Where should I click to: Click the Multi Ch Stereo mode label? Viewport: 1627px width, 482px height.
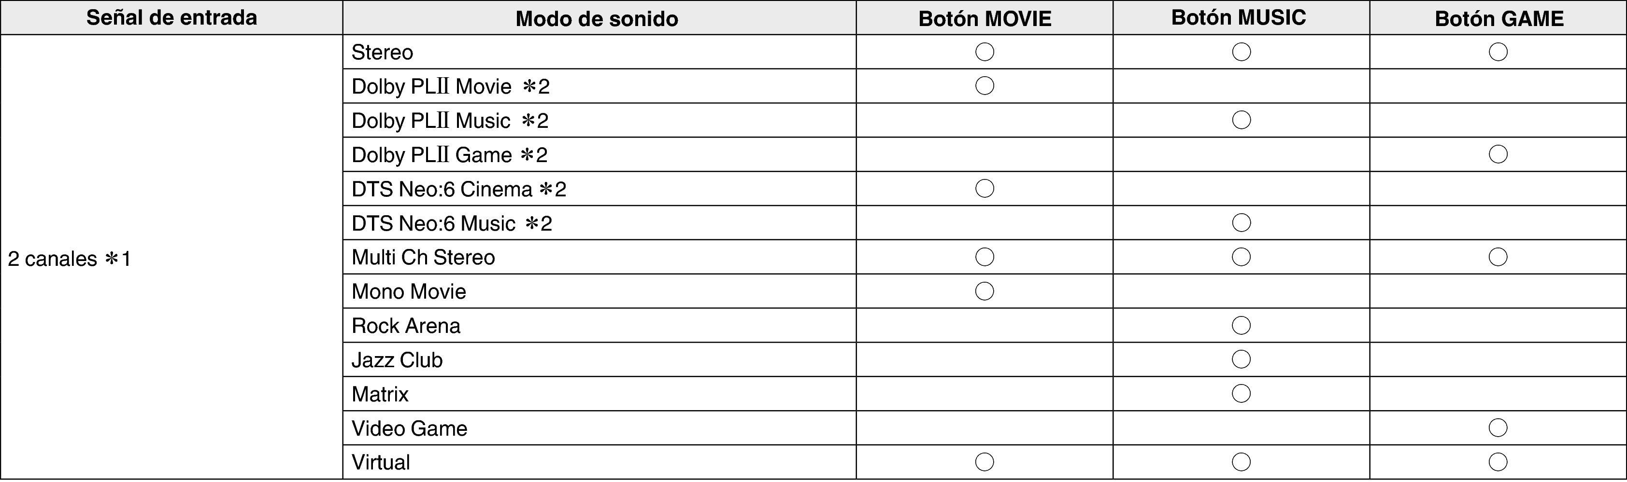tap(423, 257)
